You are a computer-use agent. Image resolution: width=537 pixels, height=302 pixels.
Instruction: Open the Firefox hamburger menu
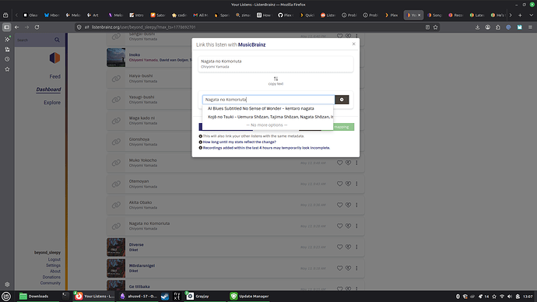pyautogui.click(x=530, y=27)
